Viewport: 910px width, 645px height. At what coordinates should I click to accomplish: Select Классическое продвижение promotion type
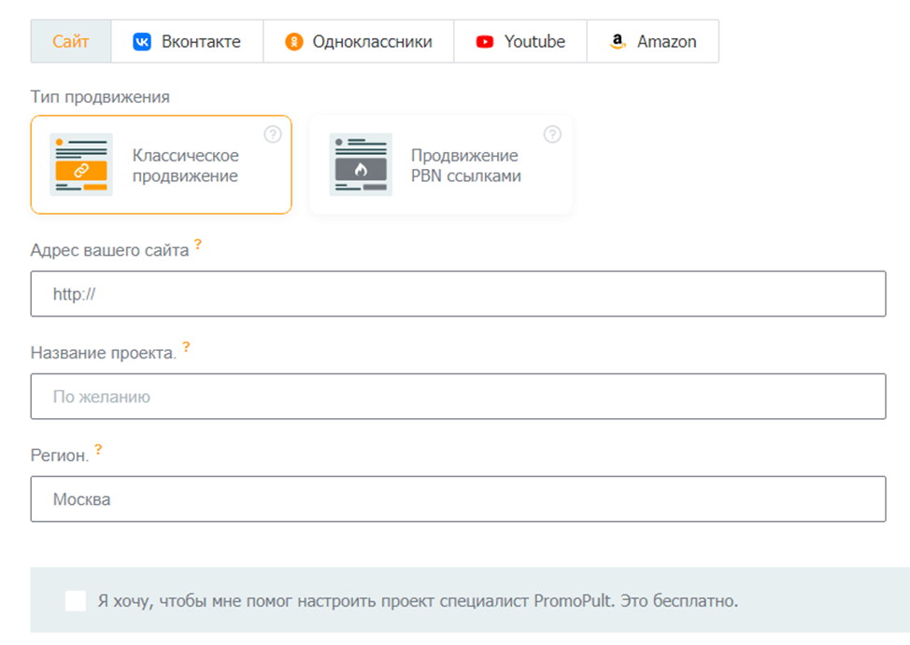tap(185, 165)
